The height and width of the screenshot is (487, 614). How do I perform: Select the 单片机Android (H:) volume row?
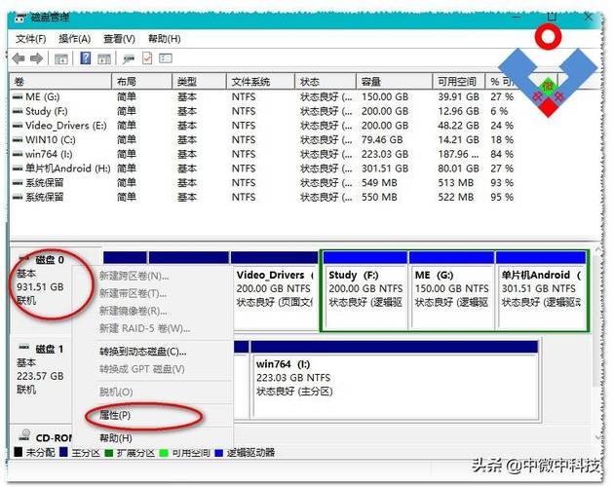pyautogui.click(x=263, y=169)
